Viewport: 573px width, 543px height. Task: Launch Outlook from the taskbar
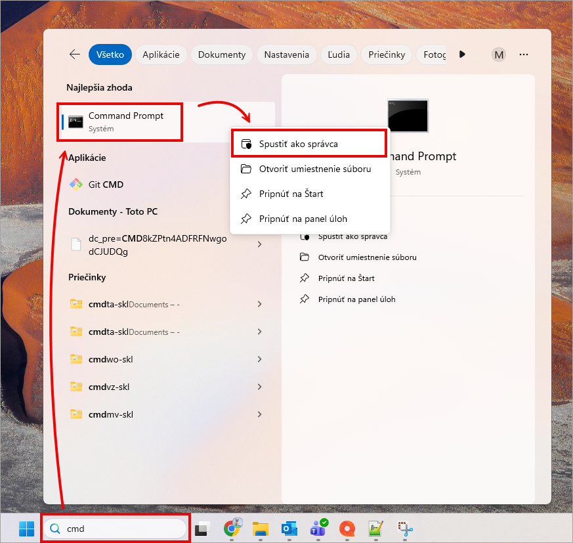click(x=289, y=529)
